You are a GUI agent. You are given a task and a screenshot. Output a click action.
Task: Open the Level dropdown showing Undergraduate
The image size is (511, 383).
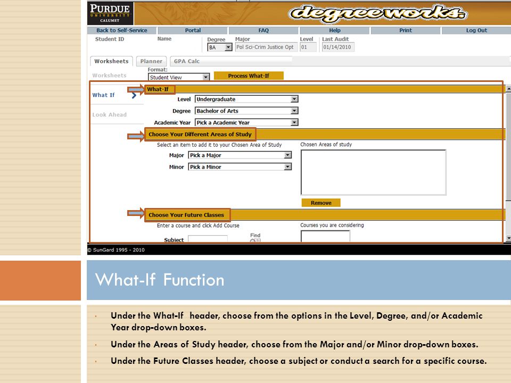click(246, 99)
